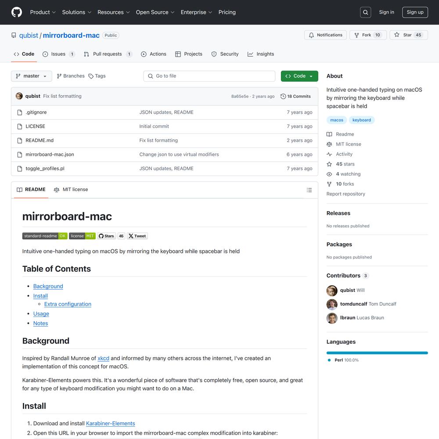
Task: Fork the repository
Action: point(368,35)
